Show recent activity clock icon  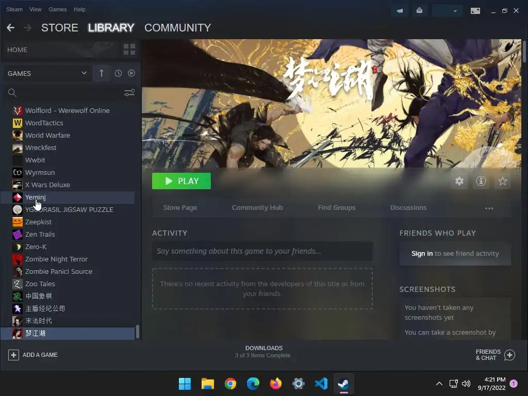(118, 73)
